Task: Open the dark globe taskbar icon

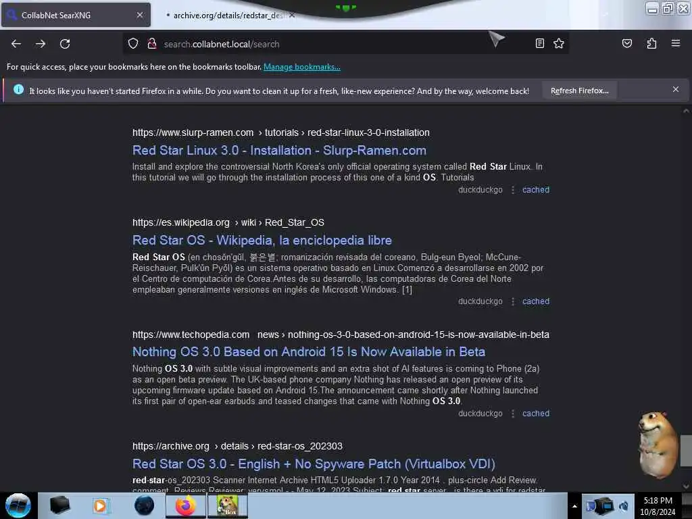Action: (144, 505)
